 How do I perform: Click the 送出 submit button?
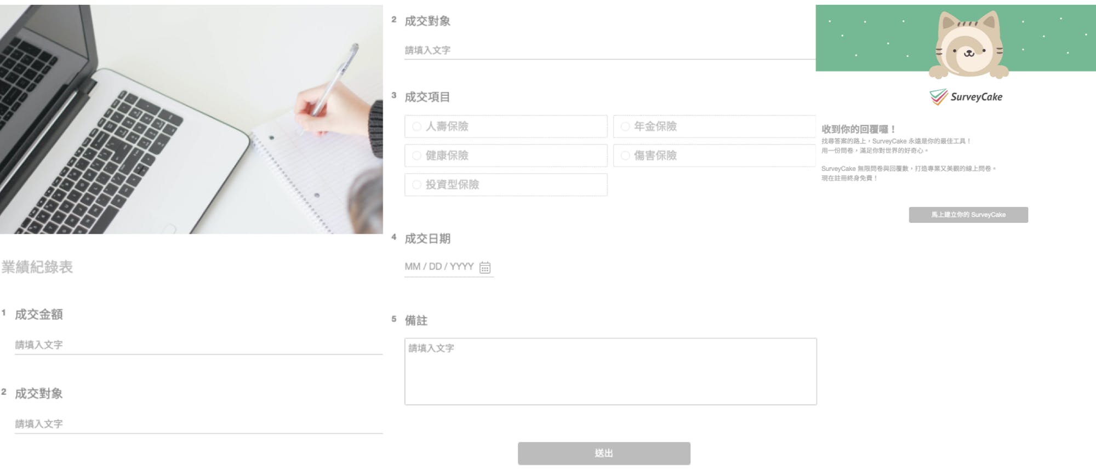pyautogui.click(x=604, y=453)
